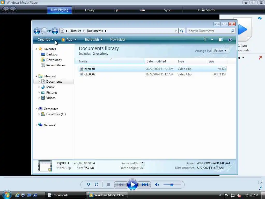
Task: Click the taskbar clock 11:57 AM
Action: click(252, 195)
